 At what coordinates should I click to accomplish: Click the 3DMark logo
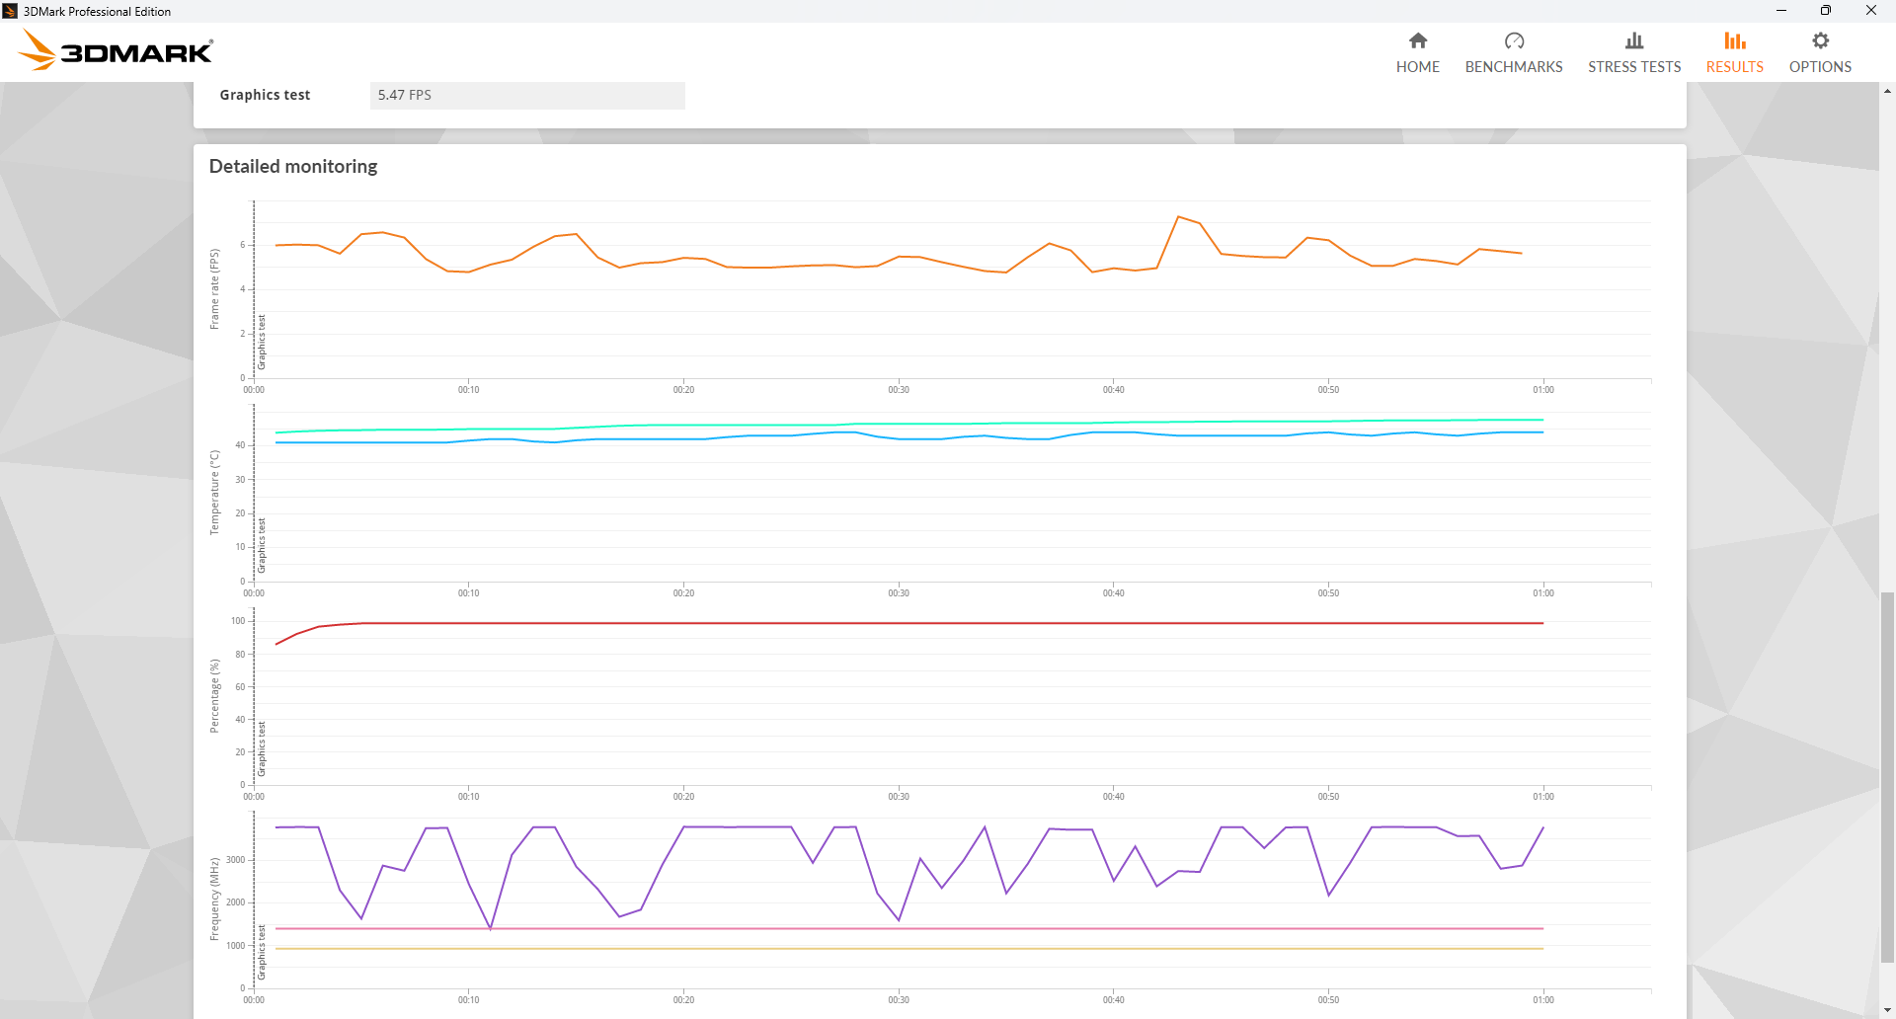point(117,50)
